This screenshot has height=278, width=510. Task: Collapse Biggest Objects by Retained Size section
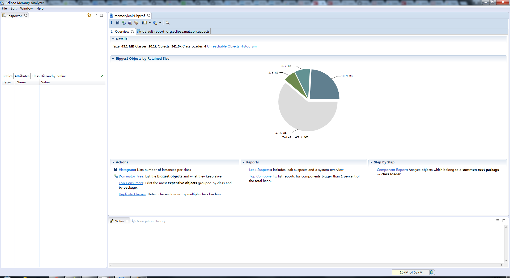point(113,59)
